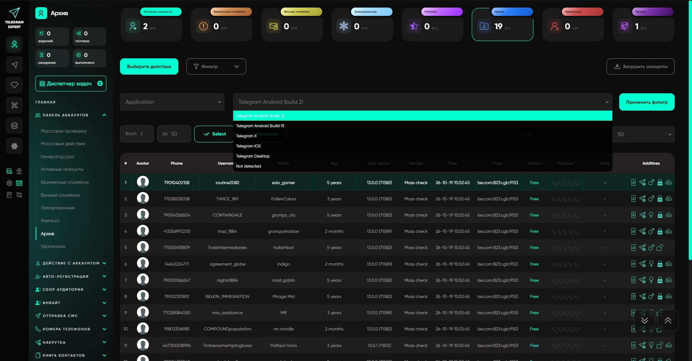
Task: Open the Активные аккаунты category card
Action: point(151,24)
